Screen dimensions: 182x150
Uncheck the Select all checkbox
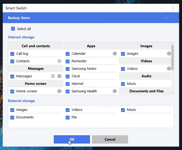pos(13,29)
